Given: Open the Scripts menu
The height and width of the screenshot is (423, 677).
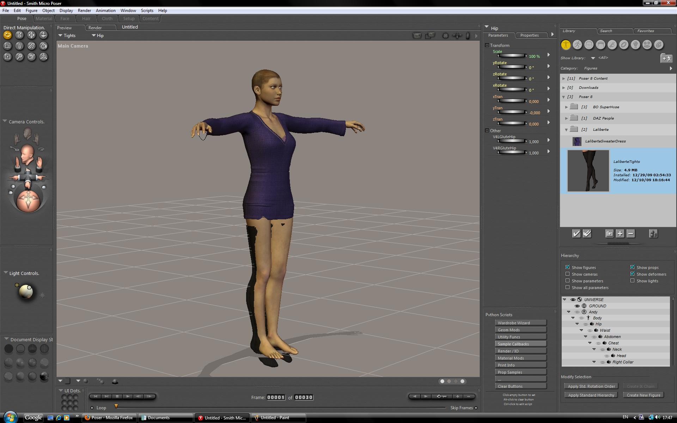Looking at the screenshot, I should pyautogui.click(x=147, y=11).
